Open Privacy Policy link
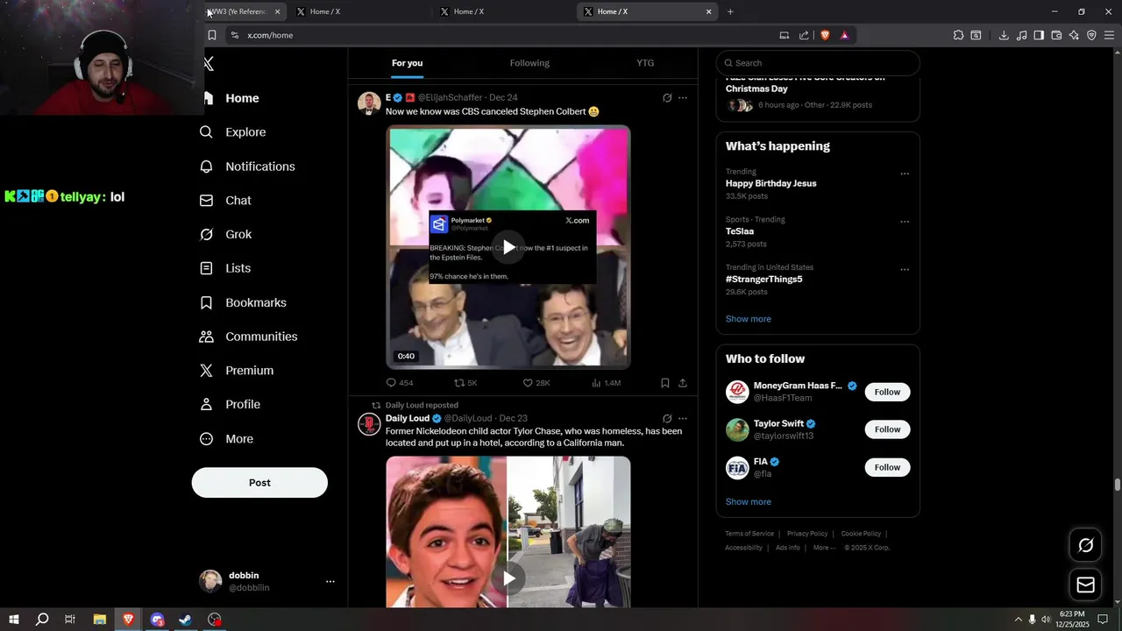1122x631 pixels. pos(807,534)
